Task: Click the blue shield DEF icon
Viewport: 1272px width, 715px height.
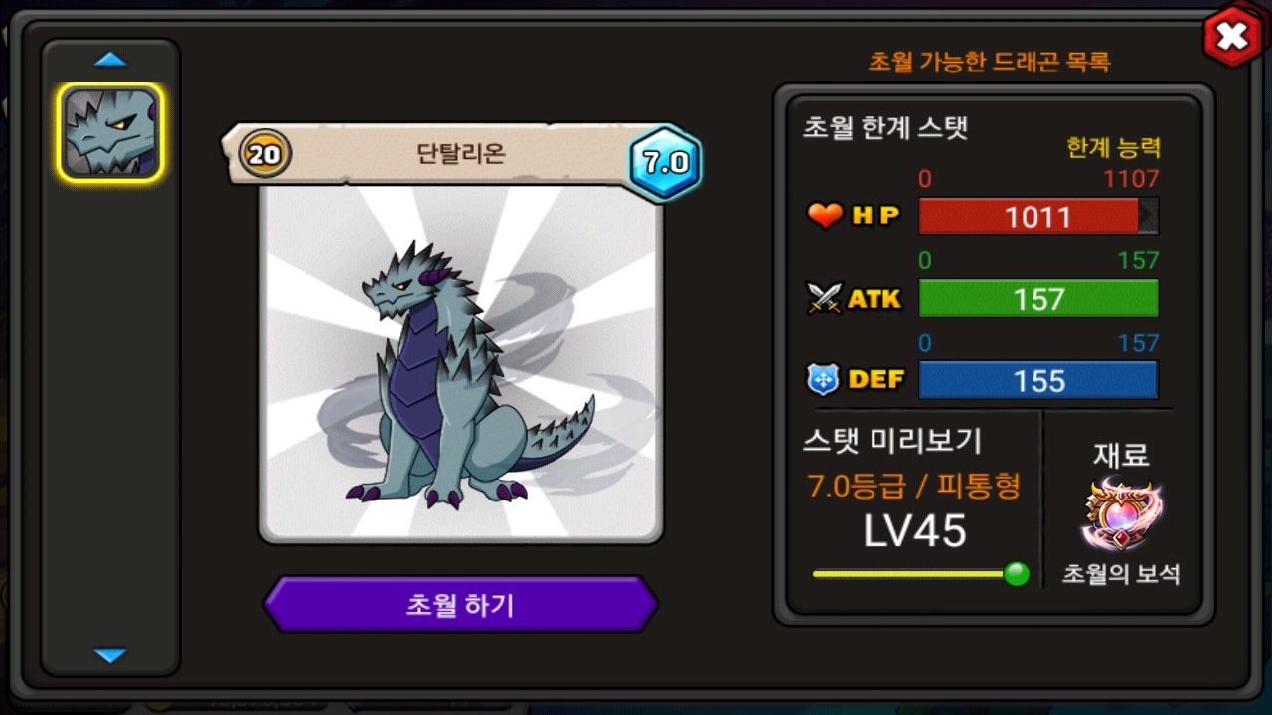Action: [x=825, y=379]
